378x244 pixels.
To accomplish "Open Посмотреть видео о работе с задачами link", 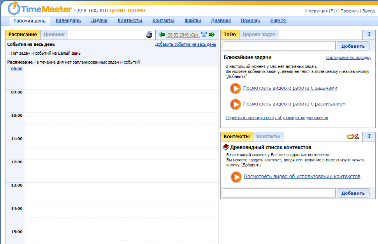I will point(290,88).
